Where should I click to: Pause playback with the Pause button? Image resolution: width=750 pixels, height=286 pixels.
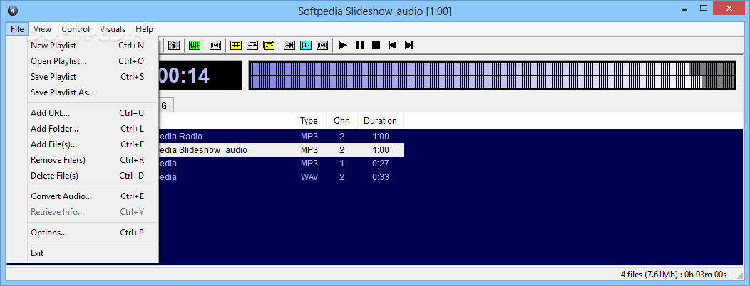[x=360, y=46]
